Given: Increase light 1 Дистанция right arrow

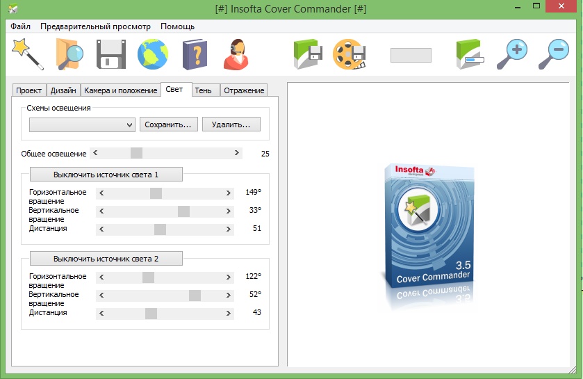Looking at the screenshot, I should (x=229, y=229).
